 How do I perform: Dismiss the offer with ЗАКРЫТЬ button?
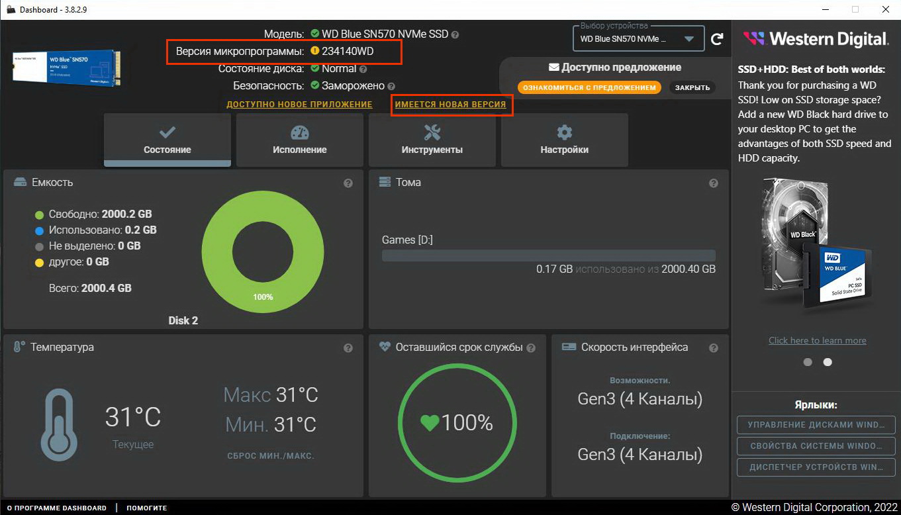[x=692, y=87]
